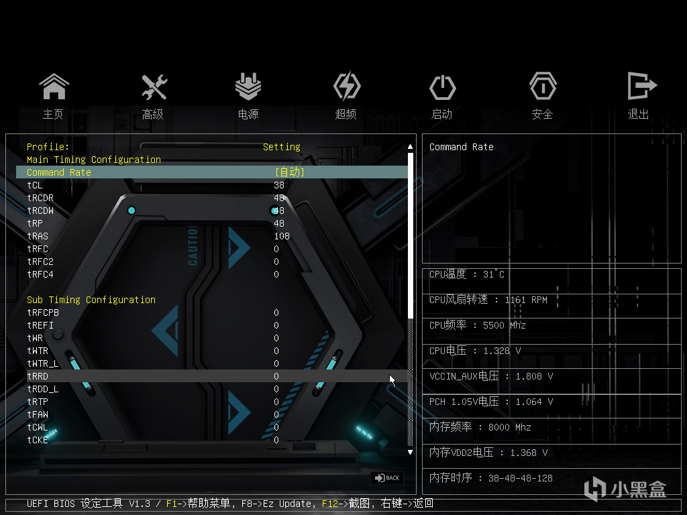Viewport: 687px width, 515px height.
Task: Edit the tRTP value field
Action: 276,402
